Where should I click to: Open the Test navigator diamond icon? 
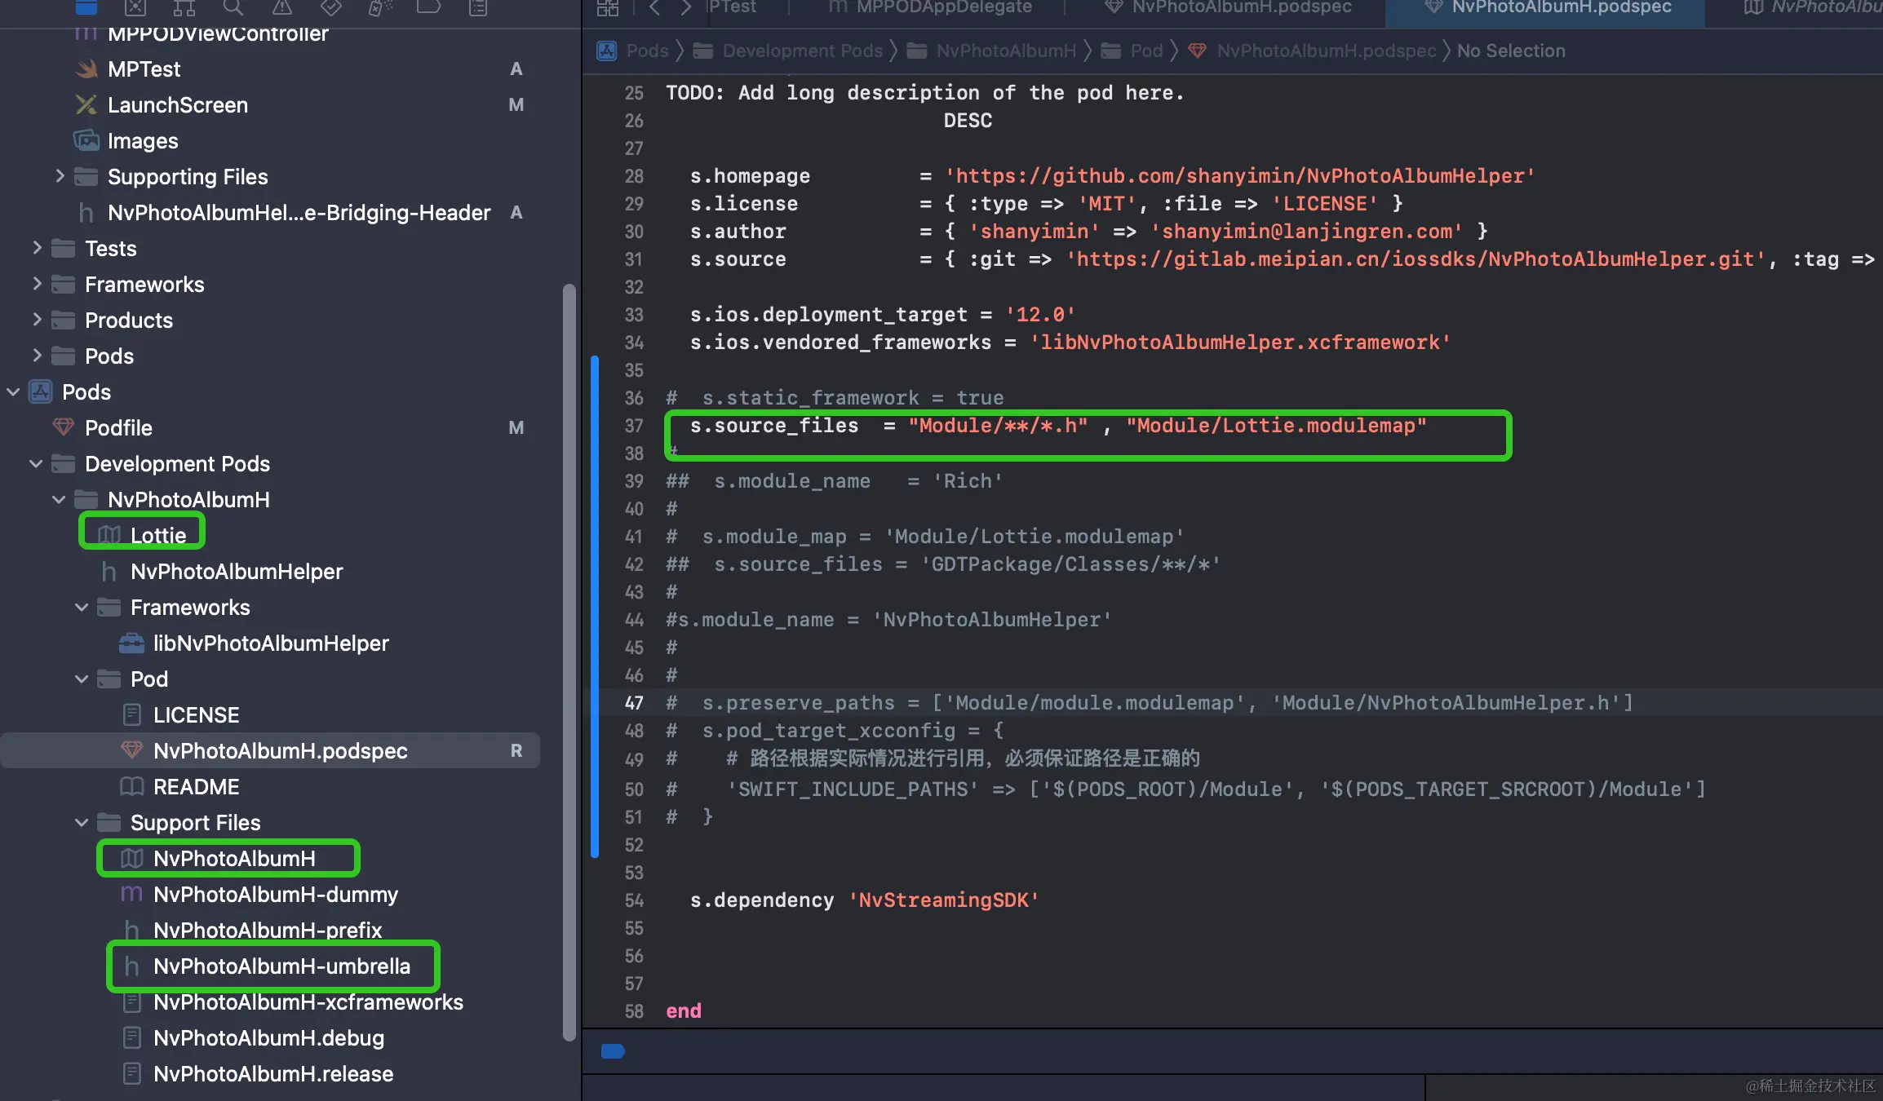pos(331,7)
